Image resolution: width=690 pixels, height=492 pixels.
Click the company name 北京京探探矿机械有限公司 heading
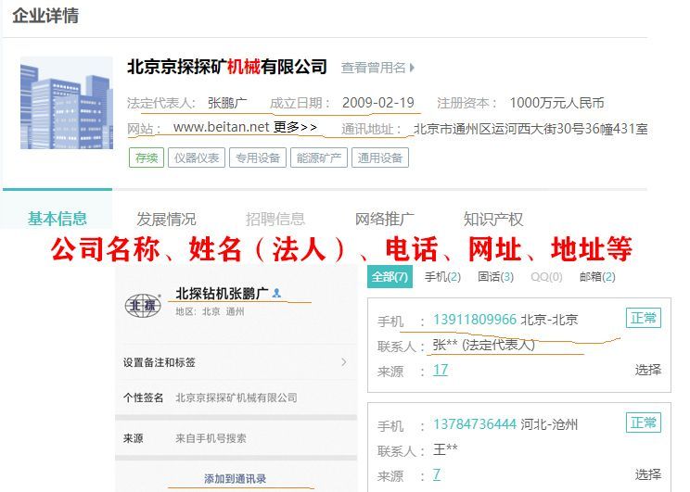tap(227, 67)
